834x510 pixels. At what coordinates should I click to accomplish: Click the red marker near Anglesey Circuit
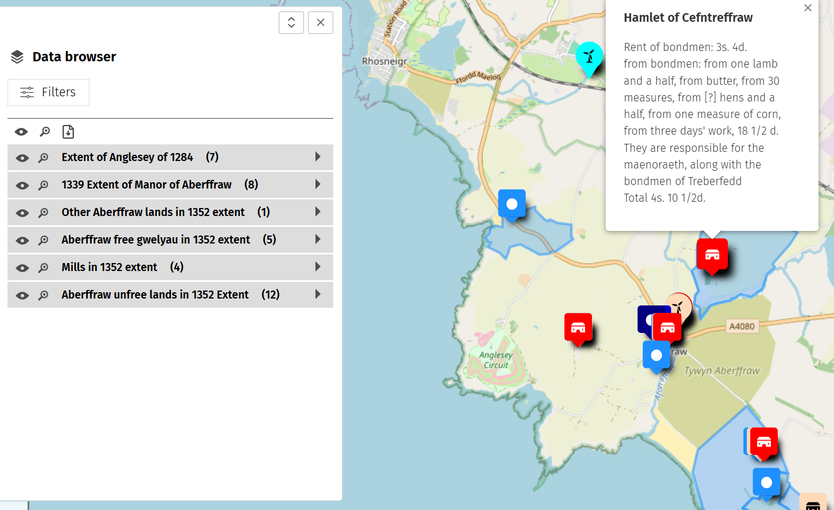click(578, 328)
